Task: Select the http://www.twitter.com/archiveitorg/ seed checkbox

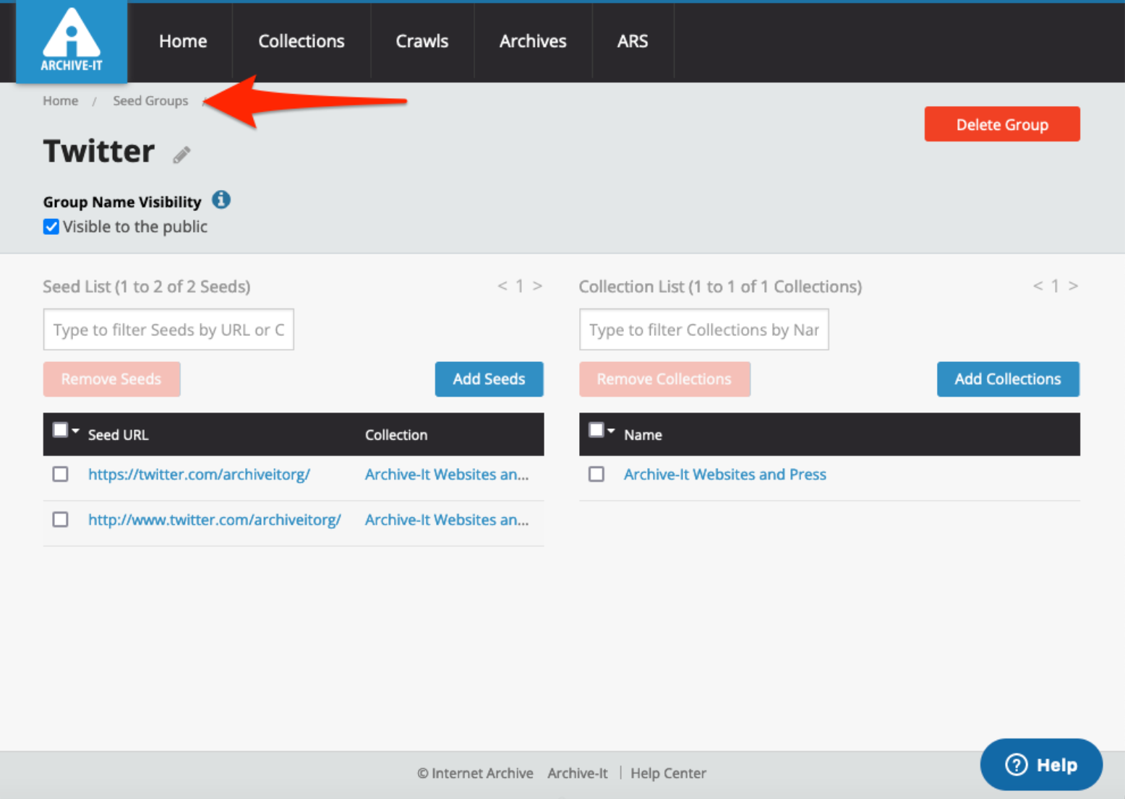Action: coord(61,520)
